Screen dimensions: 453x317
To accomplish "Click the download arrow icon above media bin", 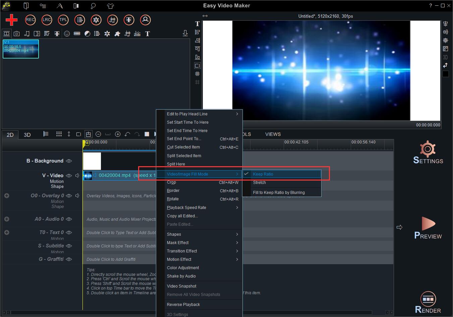I will pos(185,33).
